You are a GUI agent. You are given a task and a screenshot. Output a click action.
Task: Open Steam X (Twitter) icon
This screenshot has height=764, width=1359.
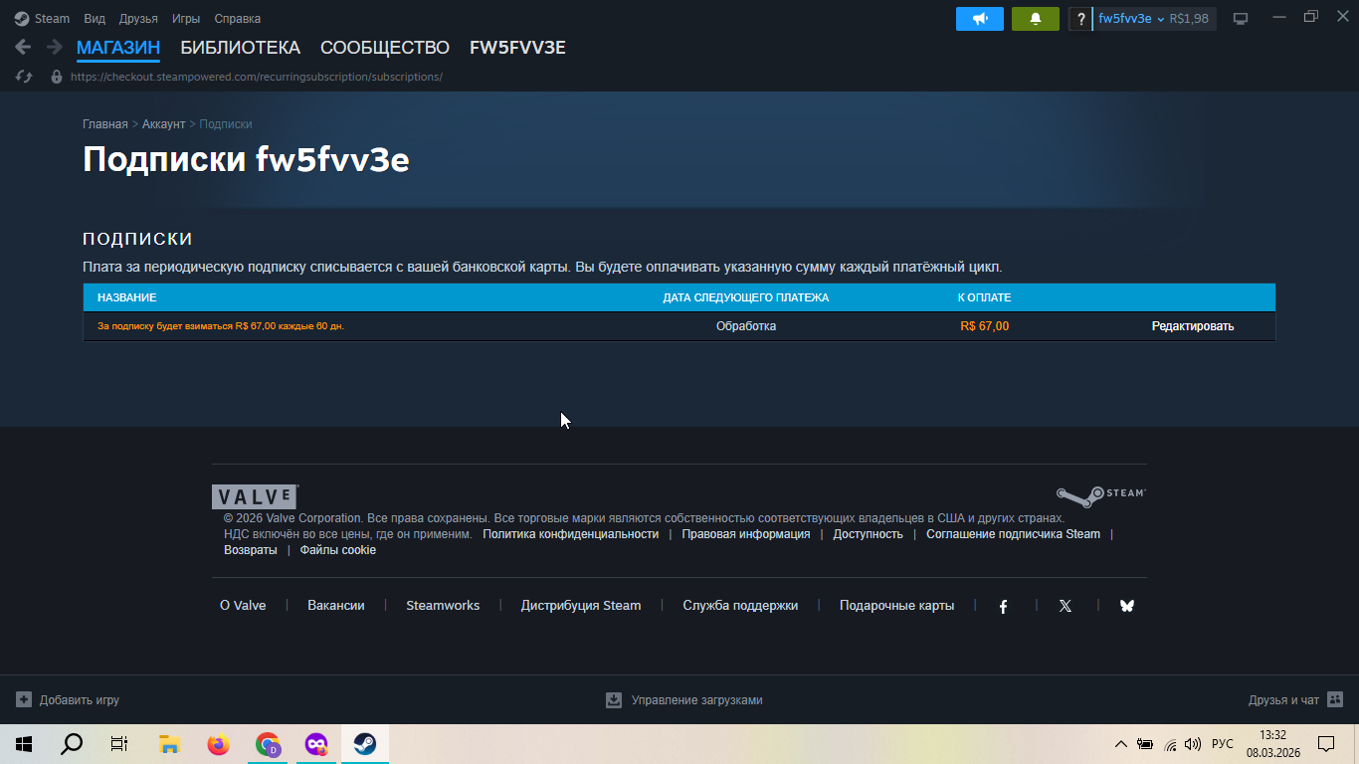(1066, 606)
